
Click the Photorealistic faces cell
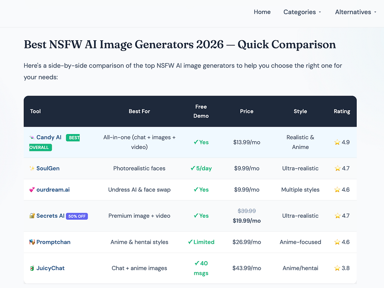[139, 168]
